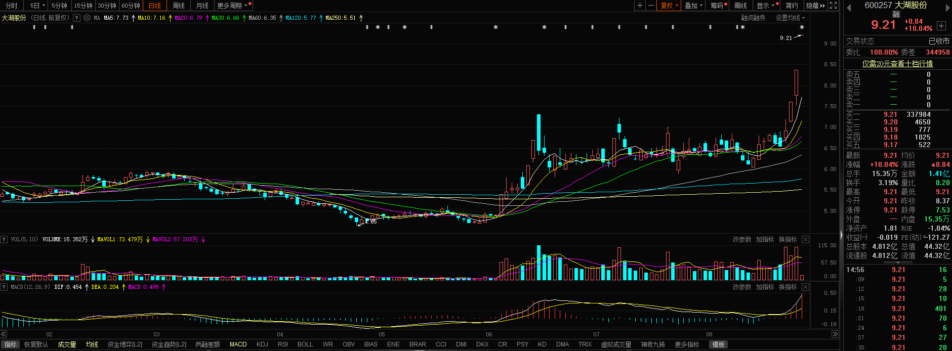Toggle the 筹码 chip distribution view
This screenshot has width=952, height=351.
tap(718, 6)
